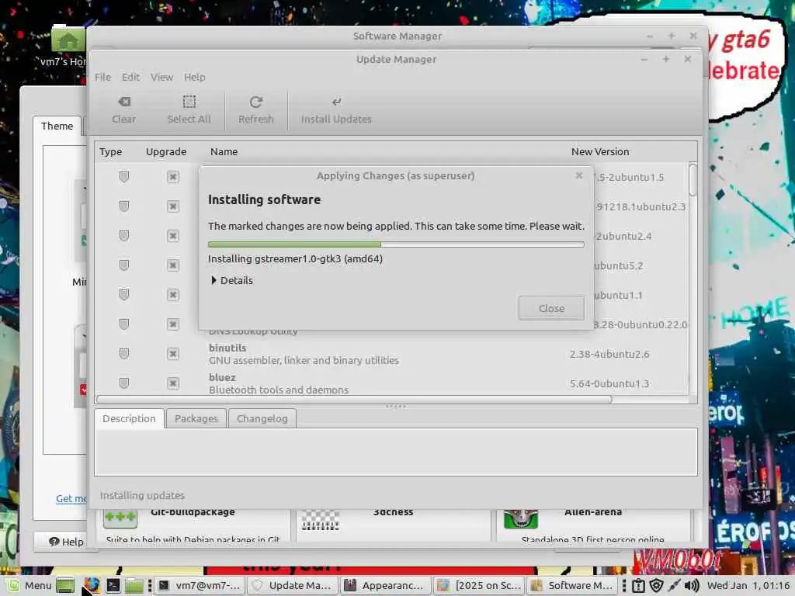Click shield type icon in 2ubuntu2.4 row

(123, 236)
